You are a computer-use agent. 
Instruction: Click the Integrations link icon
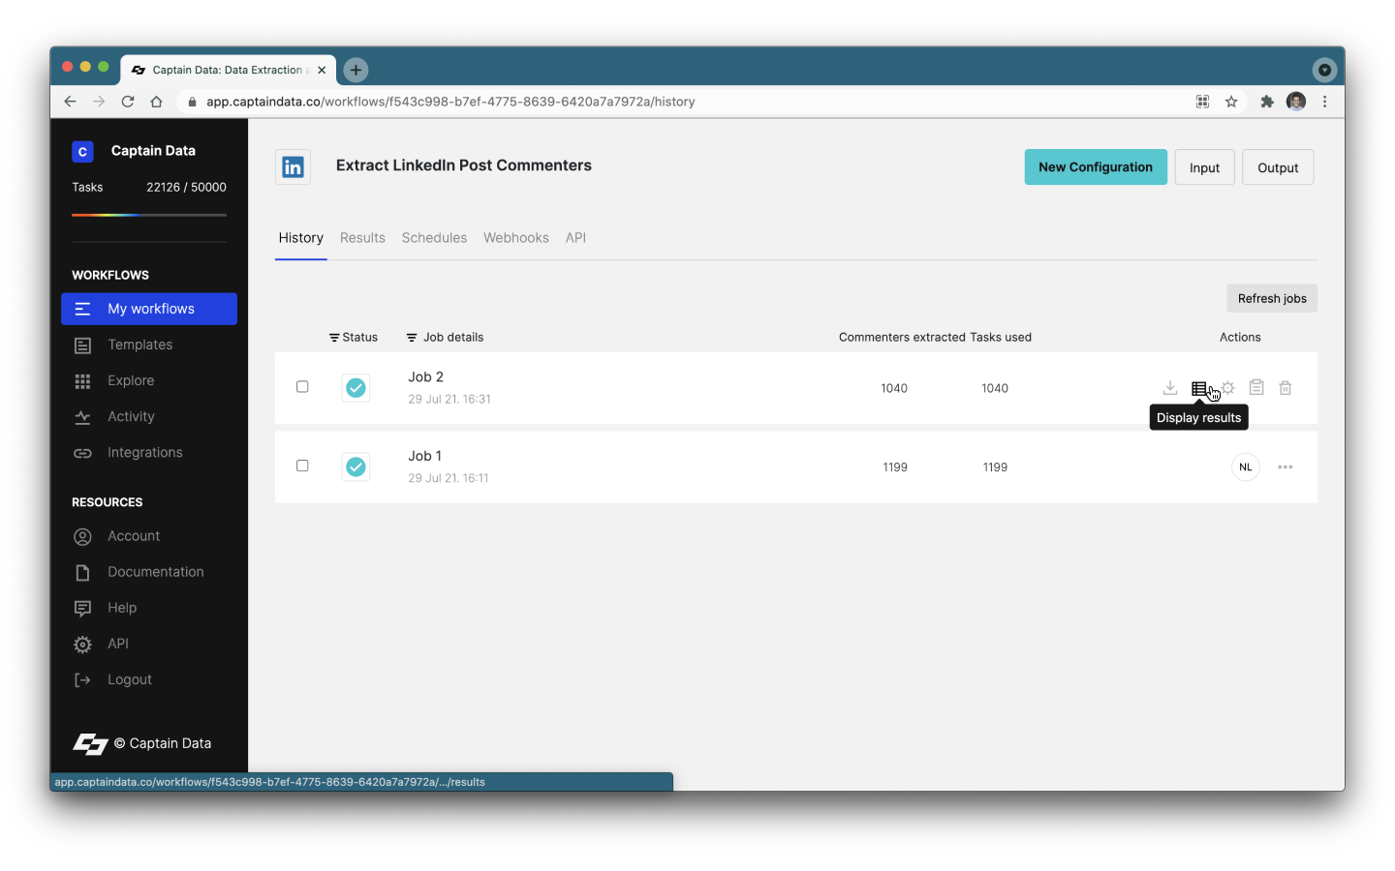click(x=83, y=453)
